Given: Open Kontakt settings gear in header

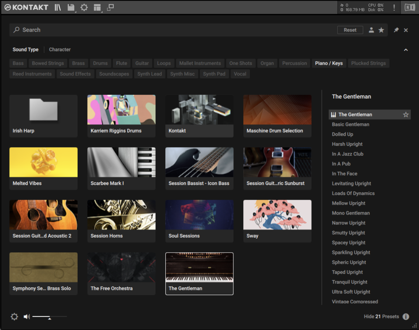Looking at the screenshot, I should (x=84, y=7).
